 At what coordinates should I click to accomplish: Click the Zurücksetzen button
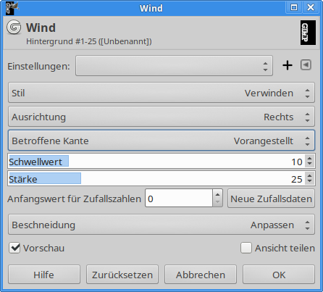pyautogui.click(x=122, y=275)
